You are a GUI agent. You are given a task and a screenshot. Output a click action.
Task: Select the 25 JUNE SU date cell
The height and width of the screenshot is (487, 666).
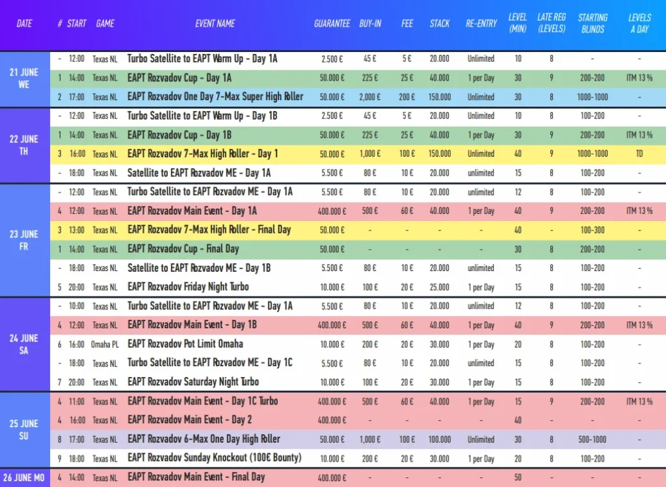[x=24, y=429]
